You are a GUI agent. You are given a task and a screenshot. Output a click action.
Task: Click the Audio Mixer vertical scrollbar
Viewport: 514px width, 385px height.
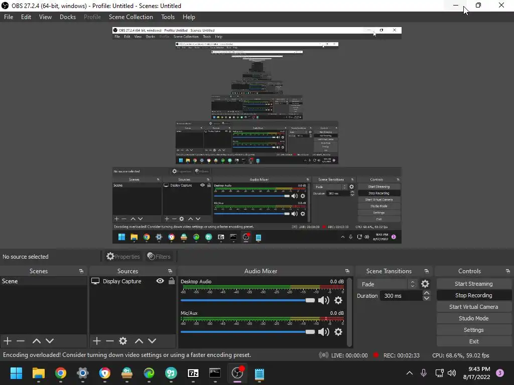click(349, 312)
